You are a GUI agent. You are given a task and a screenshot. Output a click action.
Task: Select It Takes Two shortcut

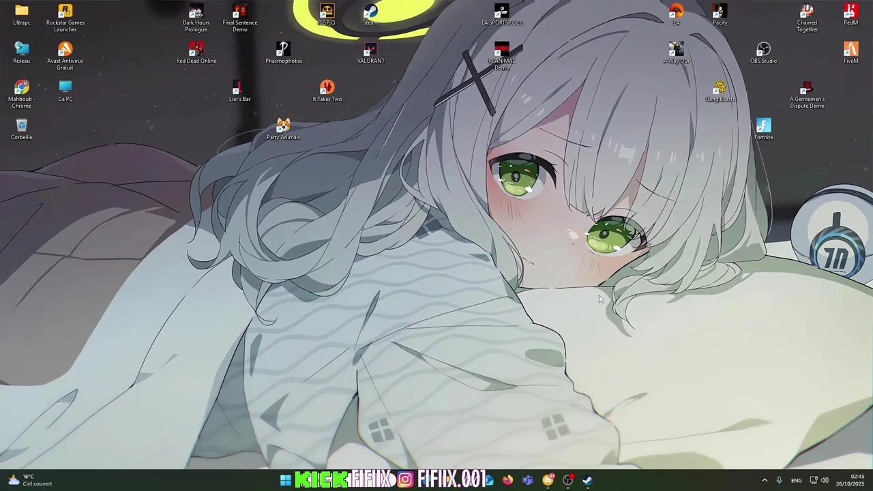327,91
